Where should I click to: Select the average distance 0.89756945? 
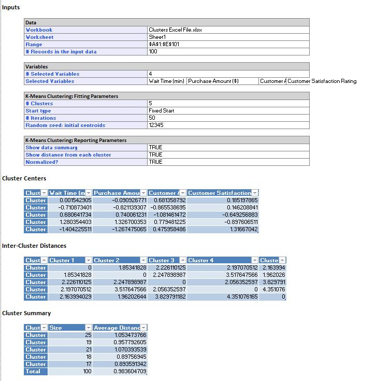click(120, 357)
